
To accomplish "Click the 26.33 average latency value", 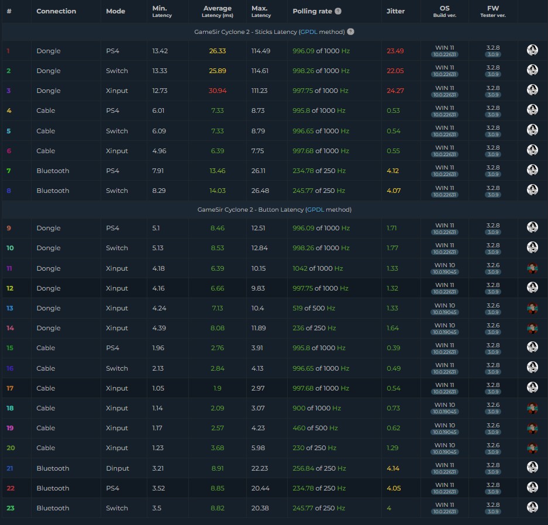I will point(218,51).
